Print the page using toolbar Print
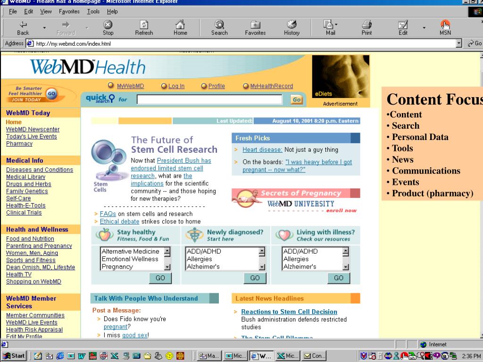 366,28
